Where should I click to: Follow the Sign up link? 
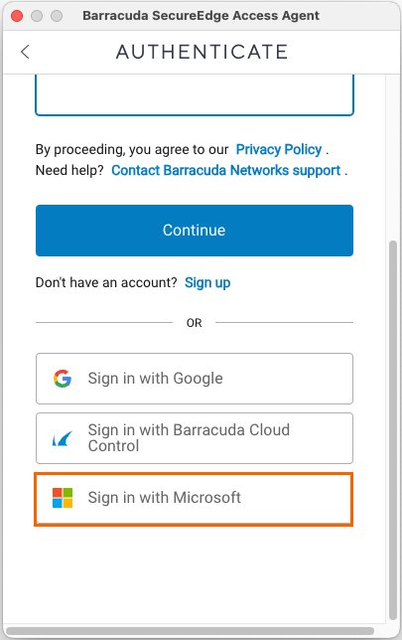coord(207,282)
